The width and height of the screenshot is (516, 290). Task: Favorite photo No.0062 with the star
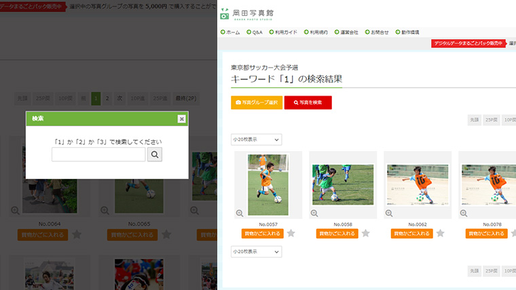click(441, 233)
